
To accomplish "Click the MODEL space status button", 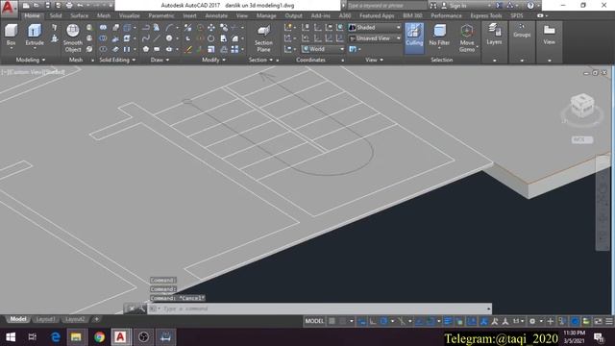I will coord(314,321).
